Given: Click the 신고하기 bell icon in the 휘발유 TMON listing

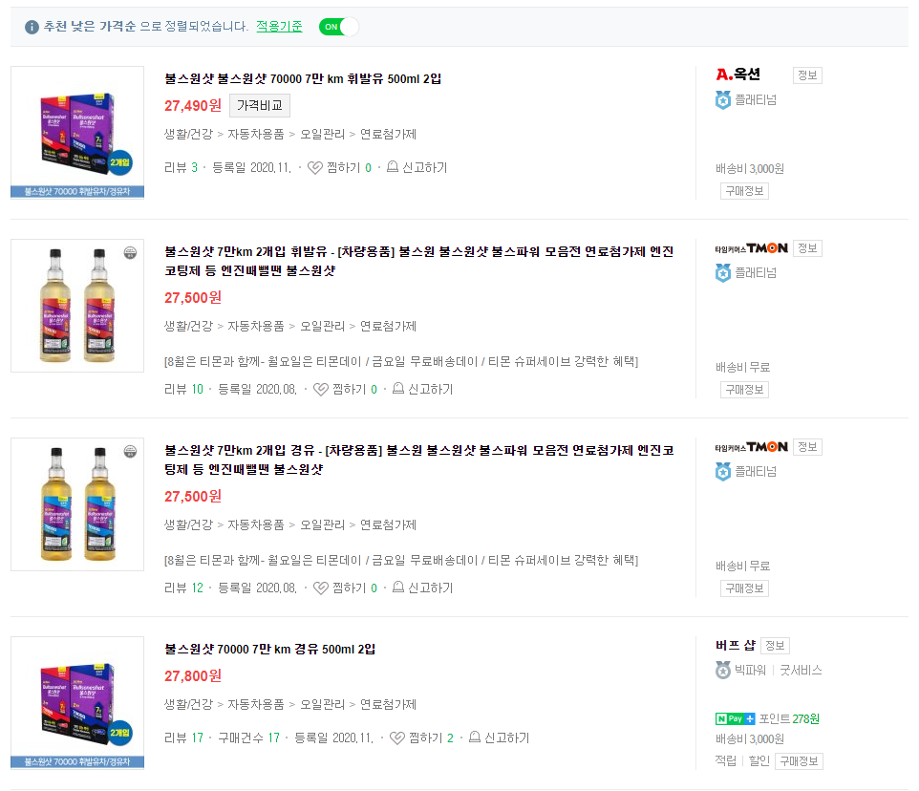Looking at the screenshot, I should (x=398, y=389).
